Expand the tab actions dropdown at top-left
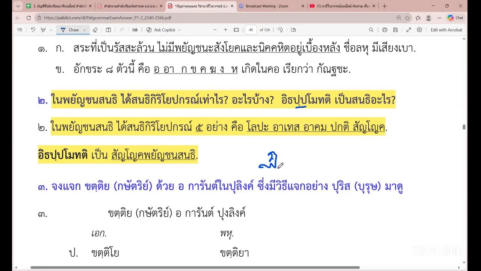This screenshot has width=481, height=271. [18, 6]
